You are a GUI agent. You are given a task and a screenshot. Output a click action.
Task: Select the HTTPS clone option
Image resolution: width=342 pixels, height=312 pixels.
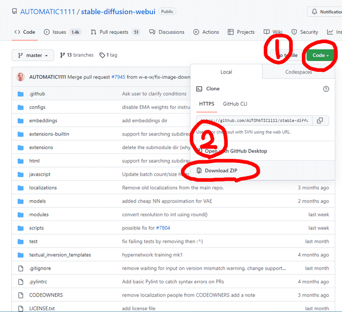[x=206, y=104]
